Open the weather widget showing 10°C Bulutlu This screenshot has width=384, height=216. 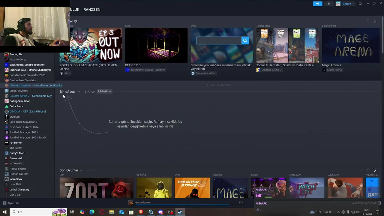click(321, 212)
